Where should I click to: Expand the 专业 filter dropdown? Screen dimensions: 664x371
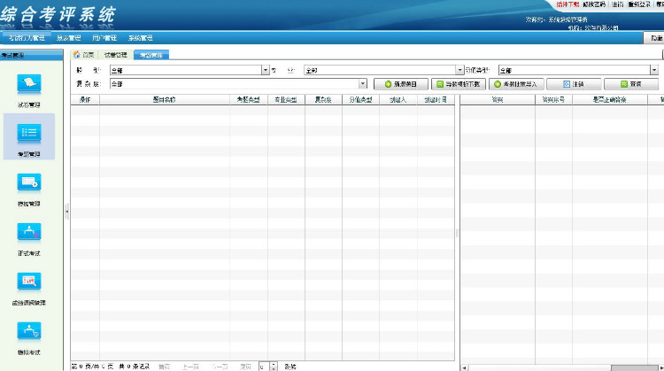click(x=459, y=70)
